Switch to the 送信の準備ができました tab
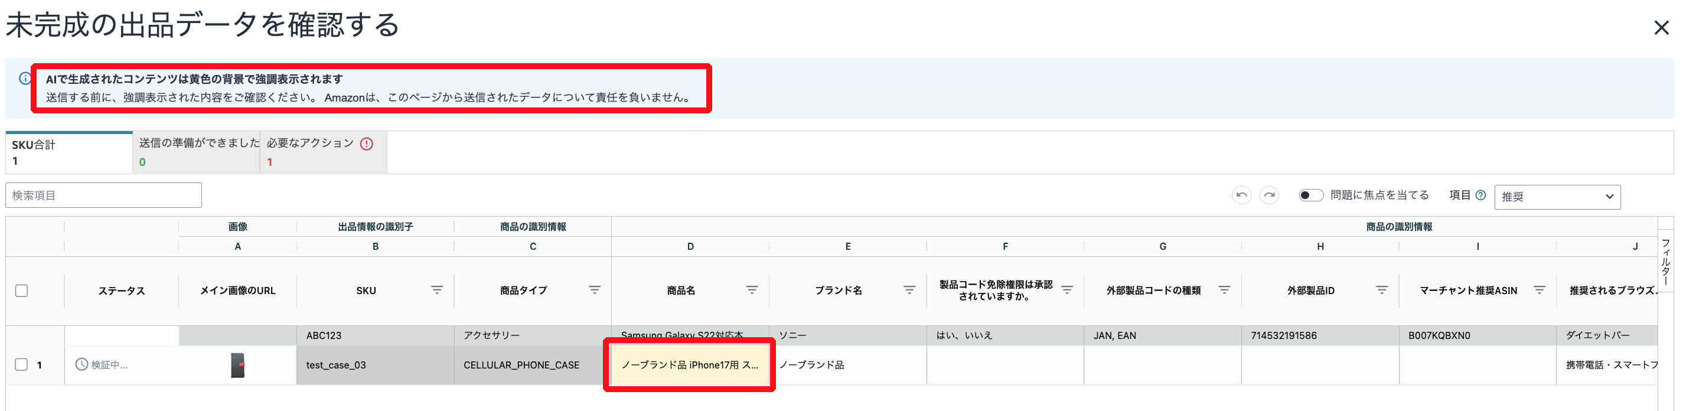 coord(196,152)
